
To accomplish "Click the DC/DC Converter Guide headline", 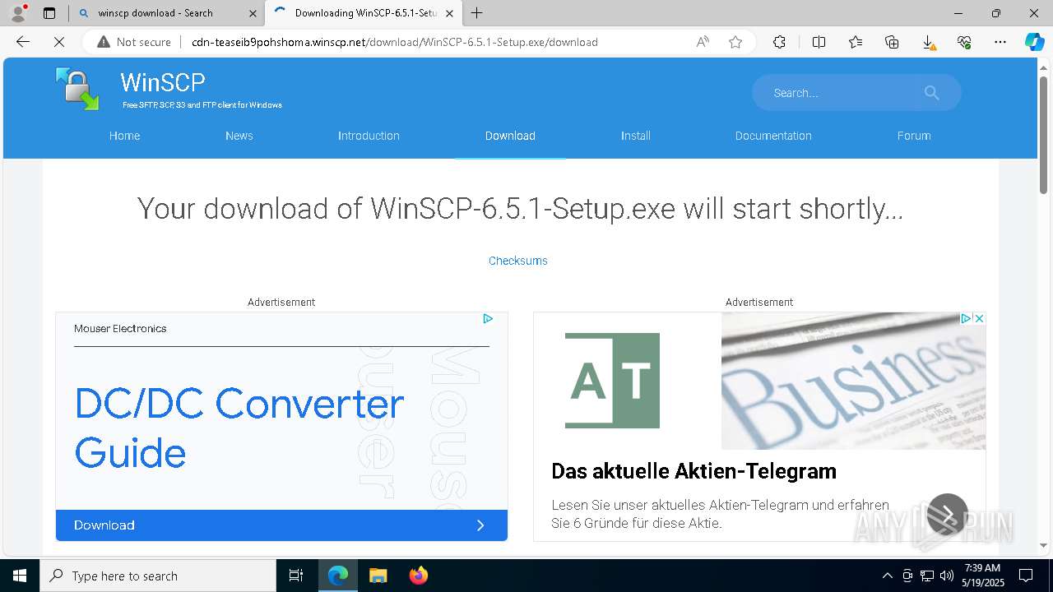I will coord(239,428).
